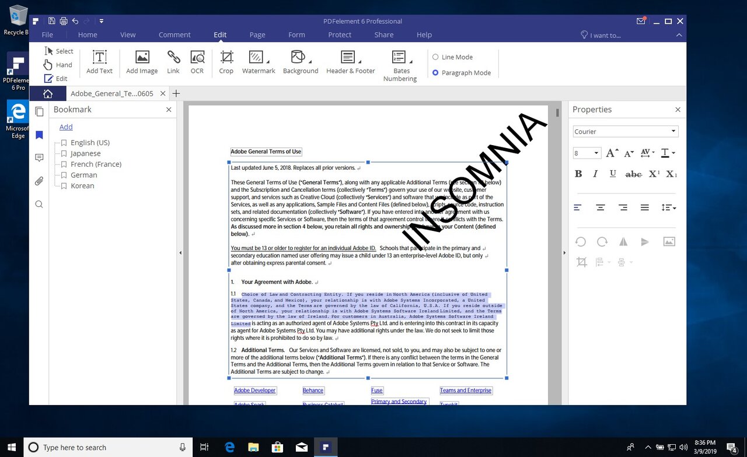Image resolution: width=747 pixels, height=457 pixels.
Task: Open the Search panel icon in sidebar
Action: (39, 204)
